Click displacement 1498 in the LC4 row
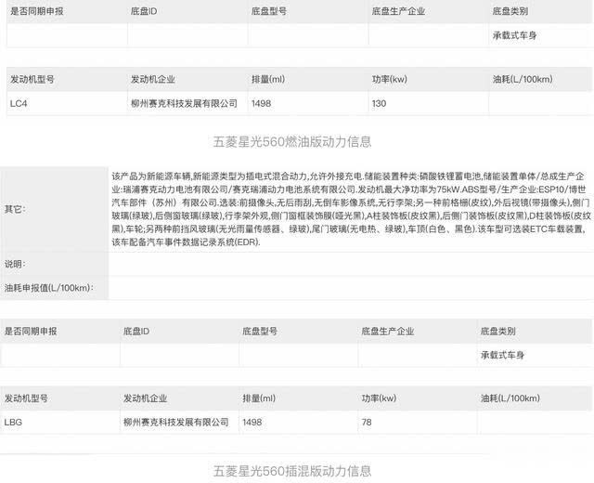 point(261,103)
